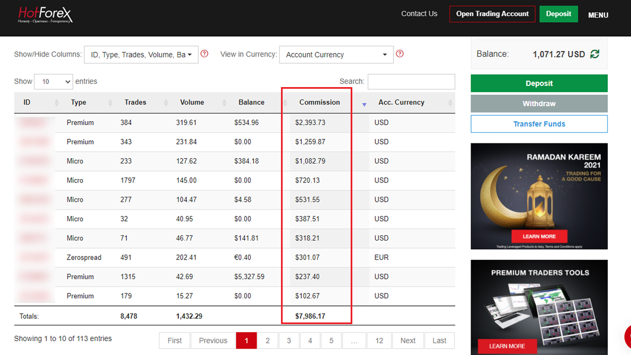Expand View in Currency dropdown
The width and height of the screenshot is (631, 355).
336,55
